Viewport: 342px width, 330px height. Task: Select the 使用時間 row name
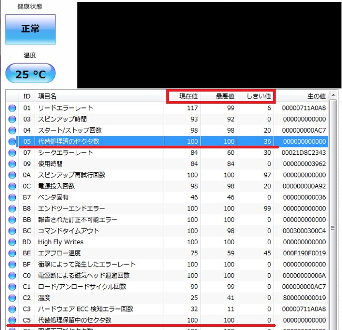(51, 164)
